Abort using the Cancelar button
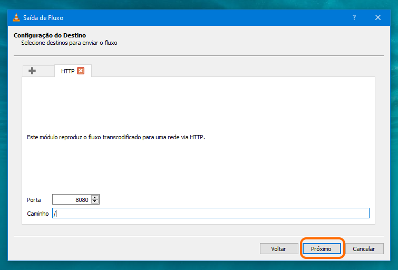Viewport: 398px width, 270px height. point(364,249)
